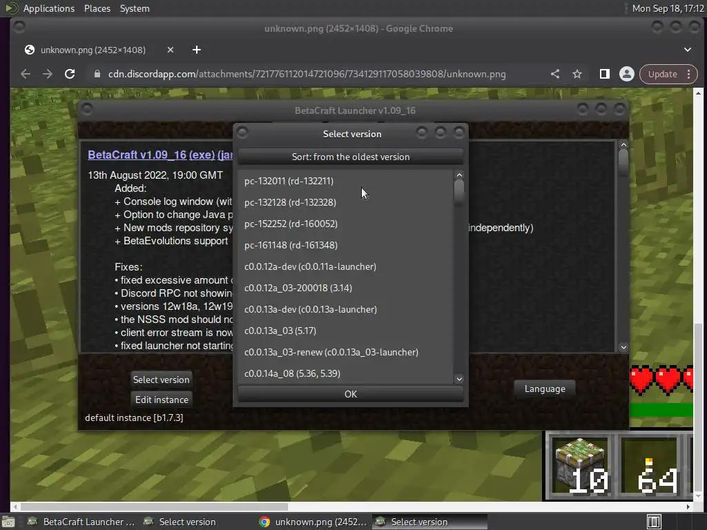Click Chrome page vertical scroll up arrow

[x=698, y=93]
